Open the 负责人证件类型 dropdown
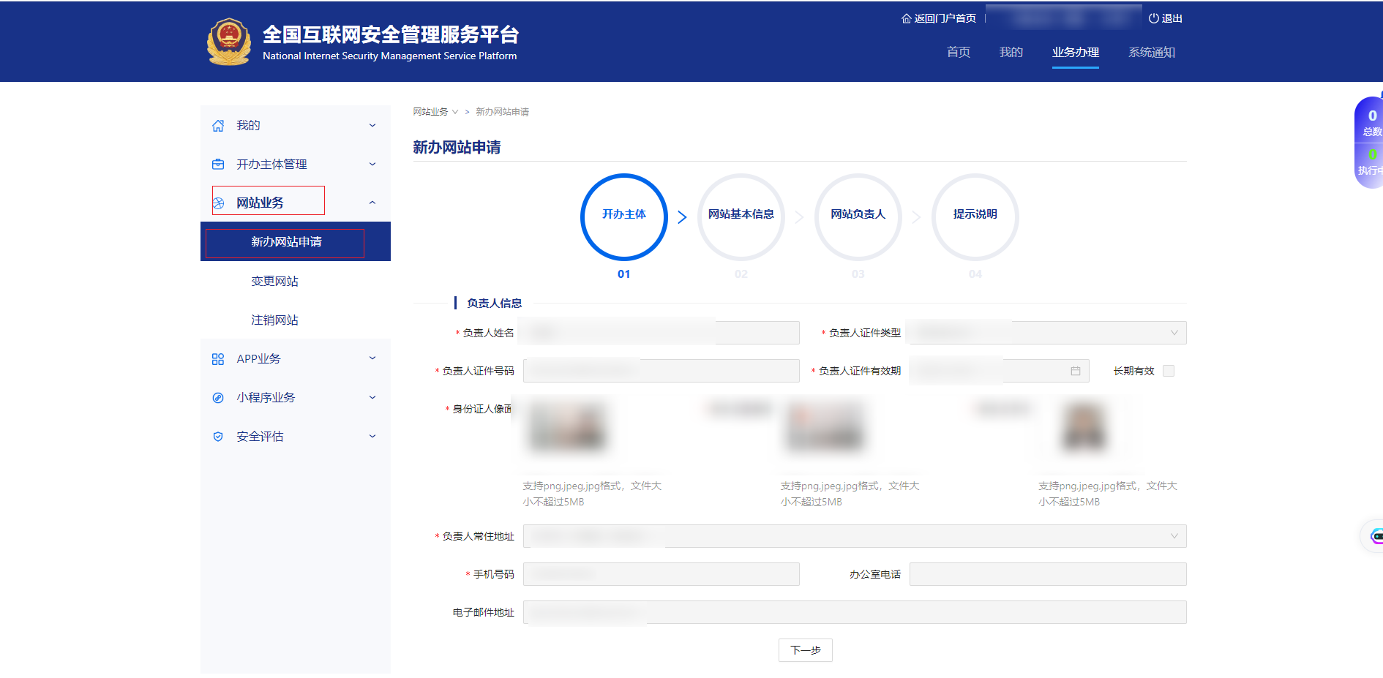Screen dimensions: 1383x678 pyautogui.click(x=1046, y=333)
